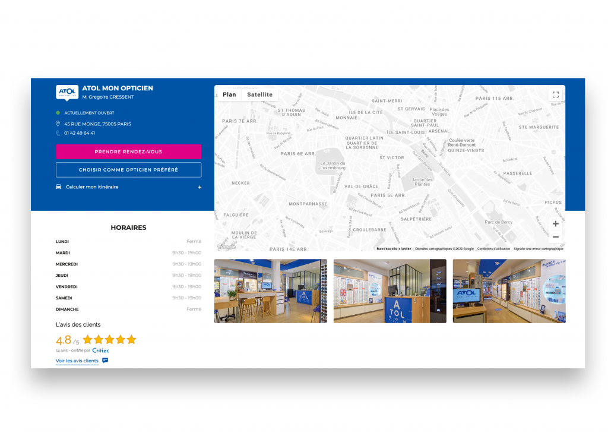
Task: Click the FALGUIÈRE map label
Action: [236, 215]
